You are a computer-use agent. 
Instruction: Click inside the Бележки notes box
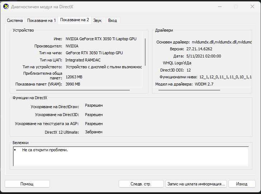point(131,156)
